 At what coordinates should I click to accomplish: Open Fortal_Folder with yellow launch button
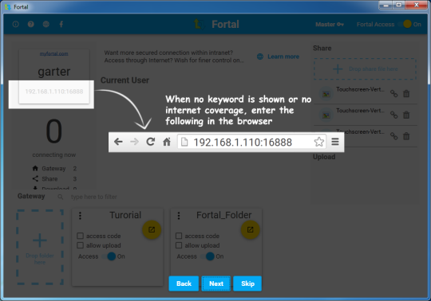[x=250, y=229]
